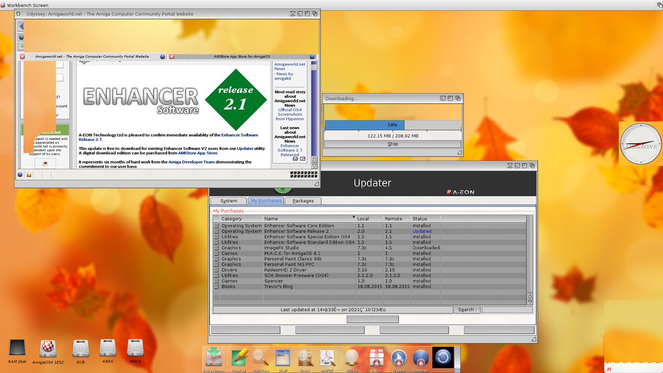Open the Internet subdock icon
The image size is (663, 373).
pos(421,360)
